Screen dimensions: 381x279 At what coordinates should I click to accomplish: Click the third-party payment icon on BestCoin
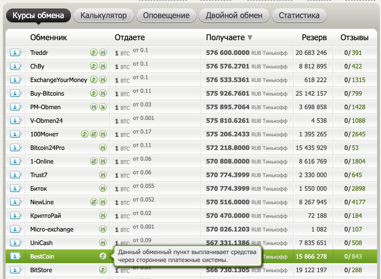pyautogui.click(x=103, y=256)
